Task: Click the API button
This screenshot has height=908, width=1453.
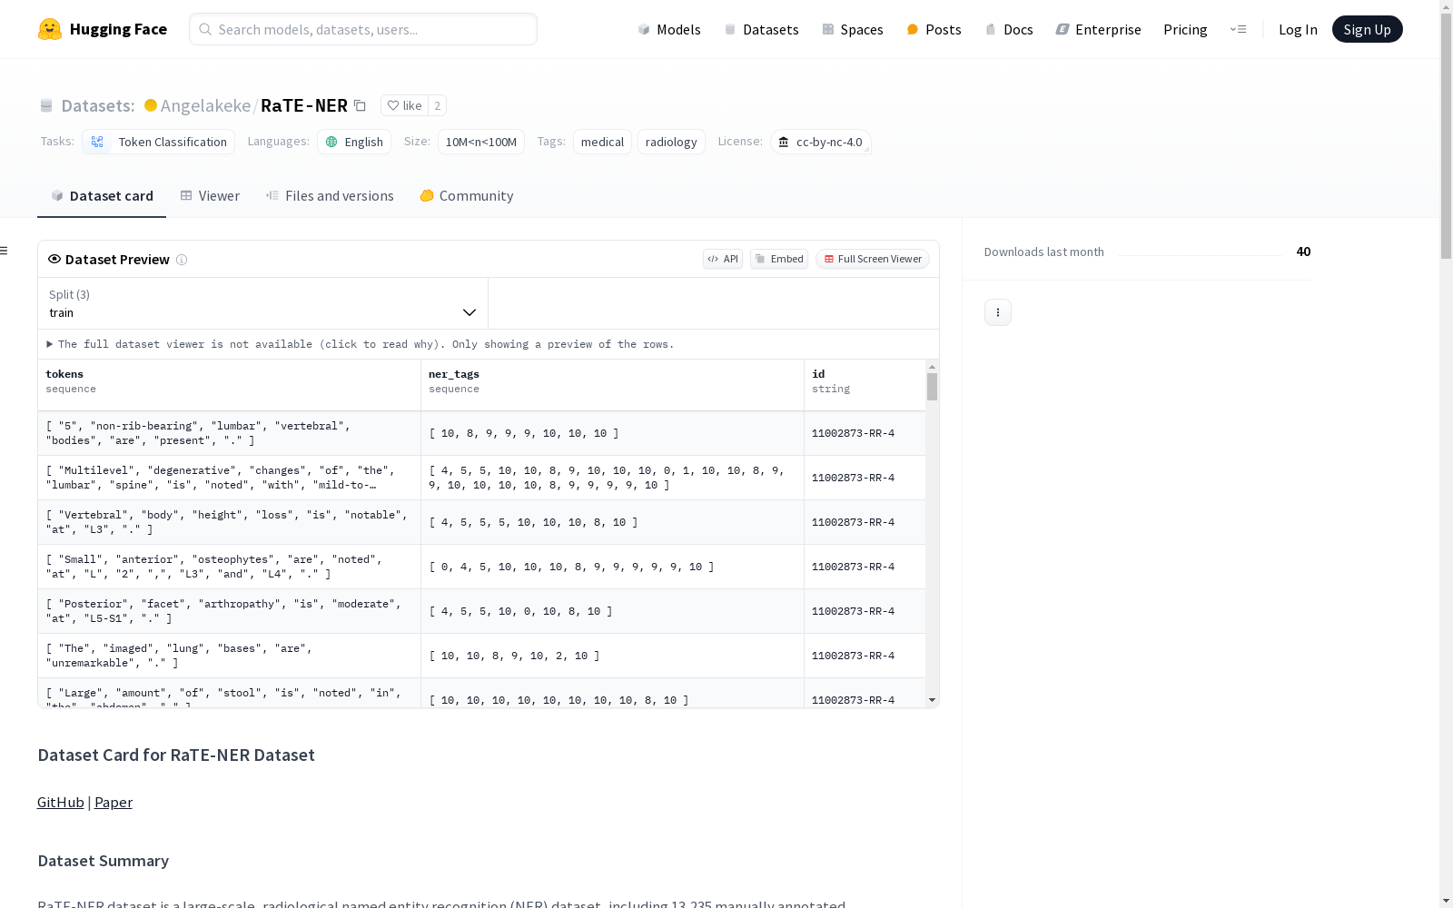Action: click(723, 259)
